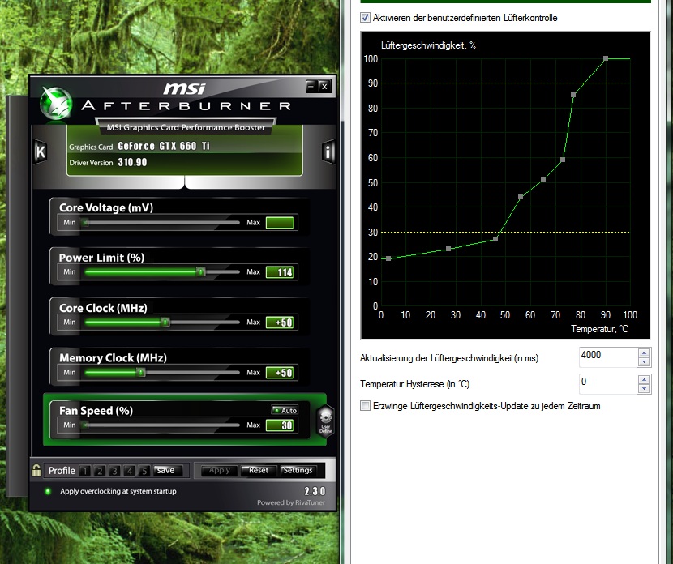Select profile slot 1

coord(87,471)
